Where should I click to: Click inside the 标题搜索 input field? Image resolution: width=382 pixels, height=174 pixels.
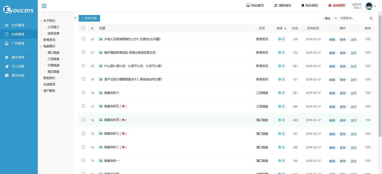[354, 18]
